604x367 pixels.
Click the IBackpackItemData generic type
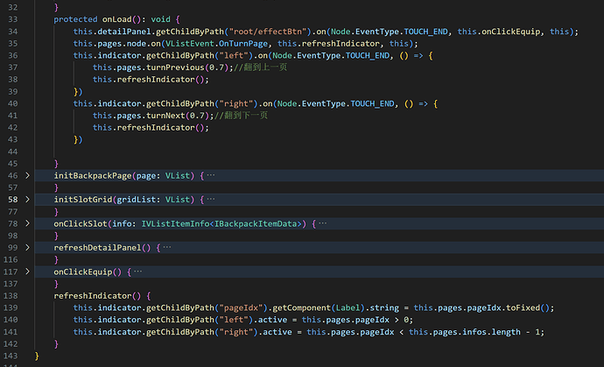coord(256,223)
